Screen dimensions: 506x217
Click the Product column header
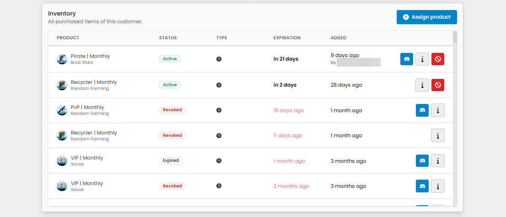[x=68, y=38]
